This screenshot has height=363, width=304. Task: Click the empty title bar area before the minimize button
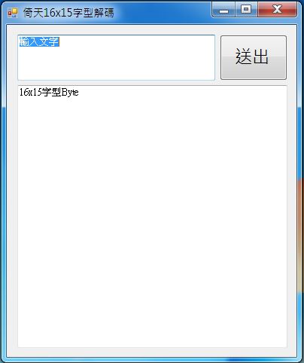tap(163, 13)
